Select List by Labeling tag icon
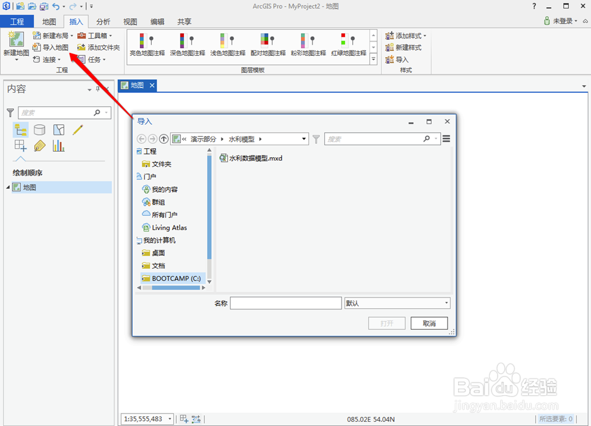This screenshot has width=591, height=426. (39, 146)
